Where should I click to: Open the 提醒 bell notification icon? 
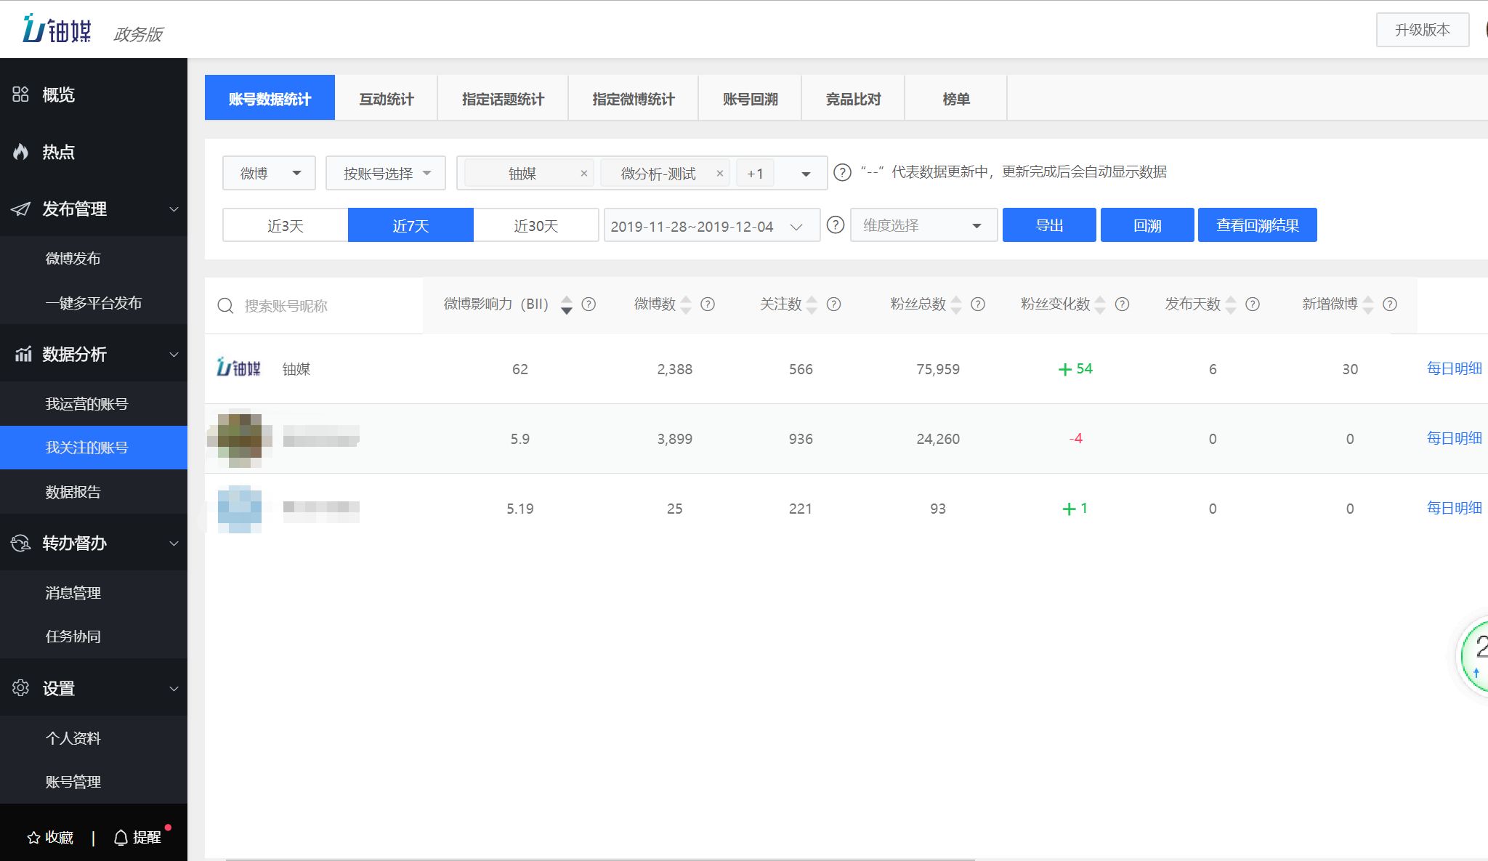(x=121, y=836)
